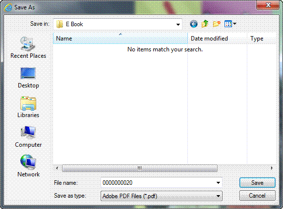The width and height of the screenshot is (283, 209).
Task: Go back using the blue back arrow icon
Action: pyautogui.click(x=194, y=24)
